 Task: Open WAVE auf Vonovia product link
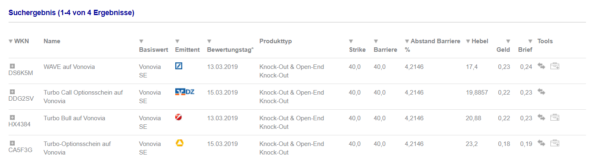click(x=69, y=66)
